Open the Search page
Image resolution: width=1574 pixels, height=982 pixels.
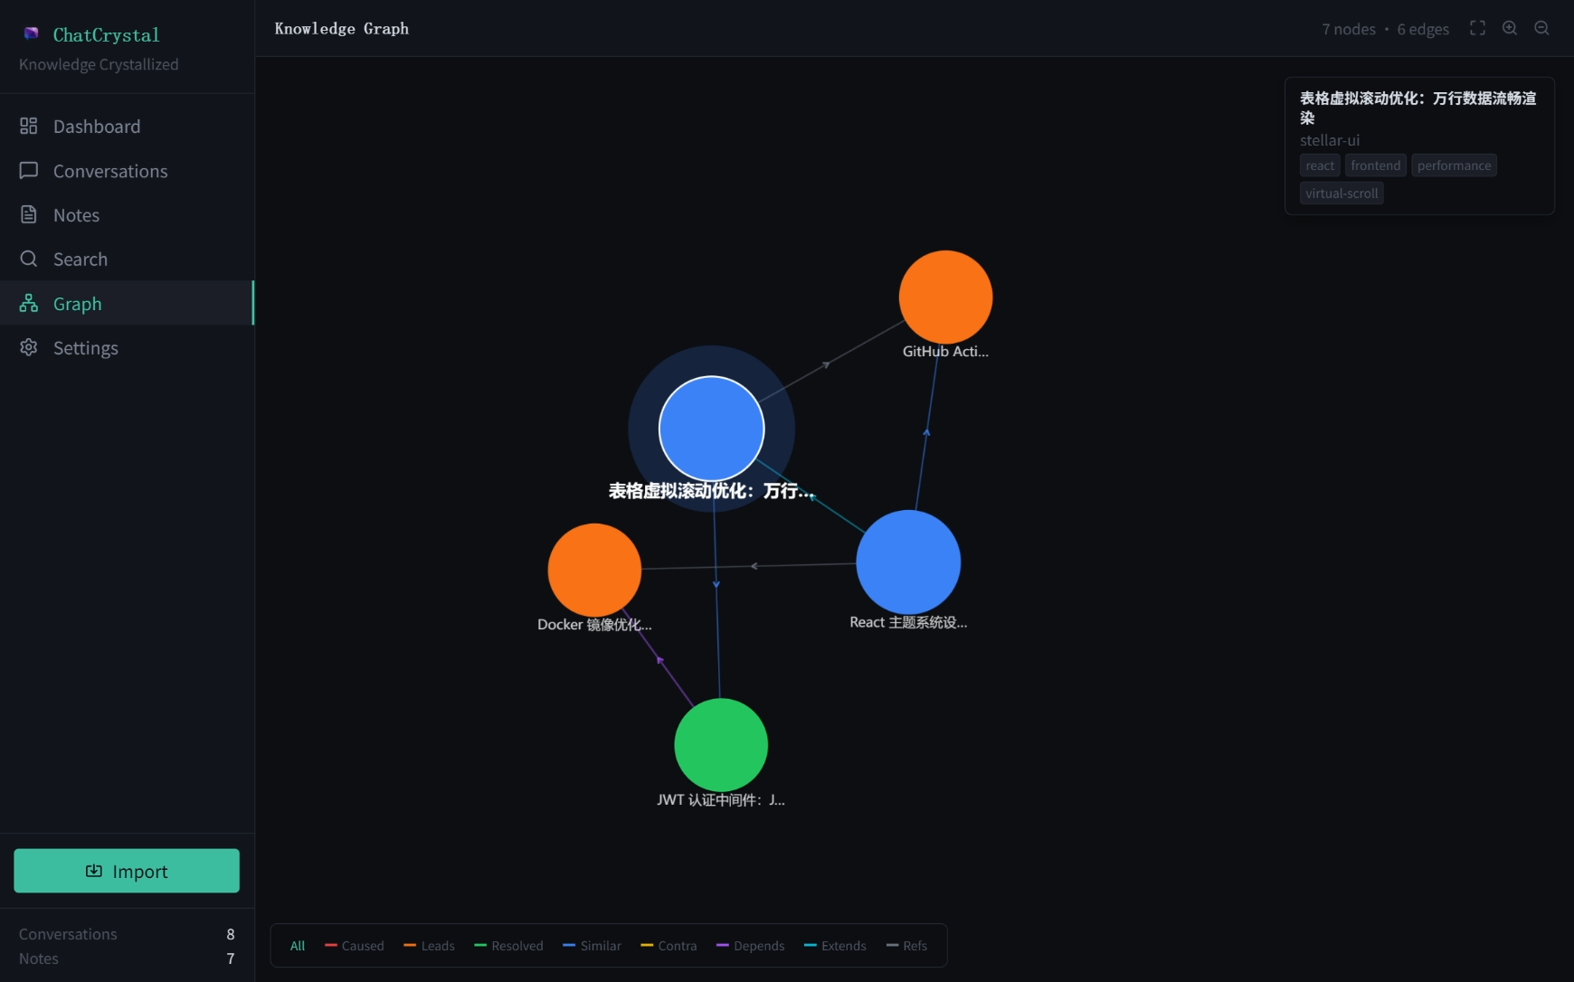coord(80,260)
